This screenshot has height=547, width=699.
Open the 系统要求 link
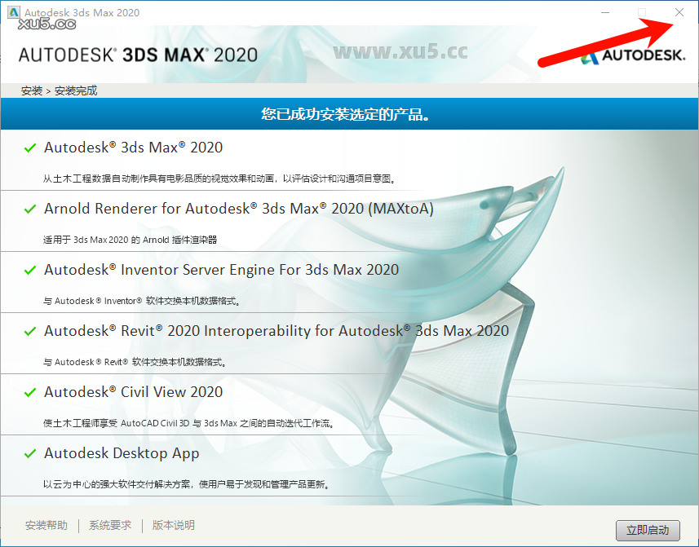click(109, 526)
